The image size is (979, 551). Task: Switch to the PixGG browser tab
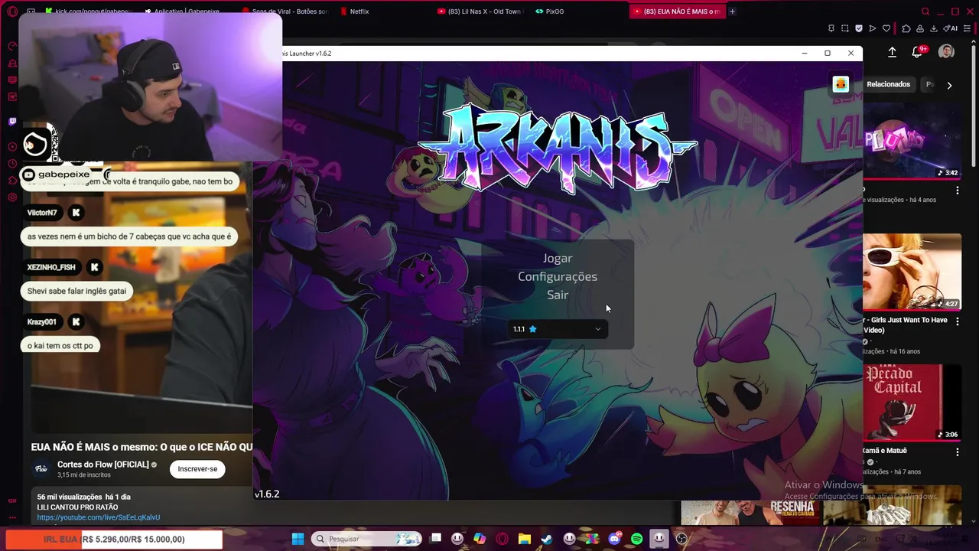coord(551,11)
